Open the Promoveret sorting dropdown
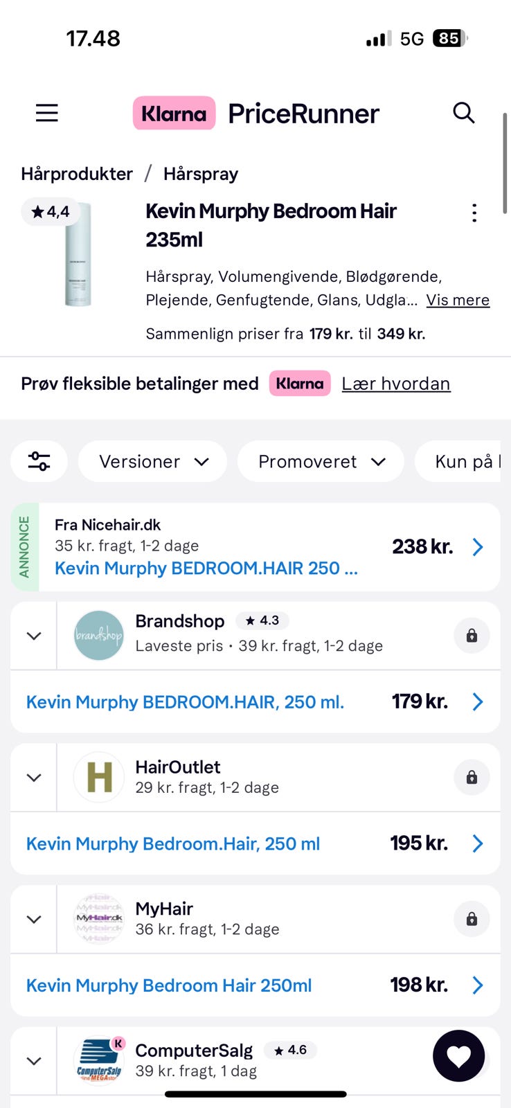Viewport: 511px width, 1108px height. (321, 461)
